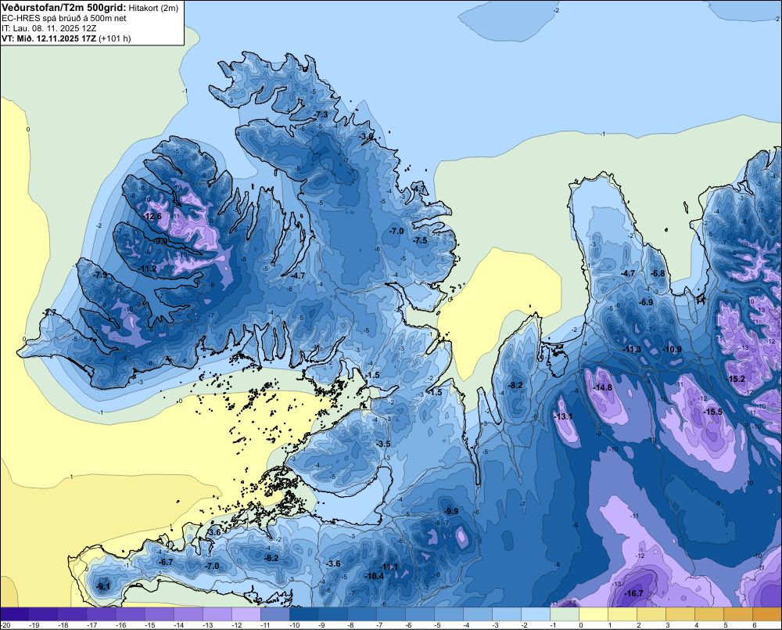
Task: Click the -16.7 temperature value
Action: point(633,593)
